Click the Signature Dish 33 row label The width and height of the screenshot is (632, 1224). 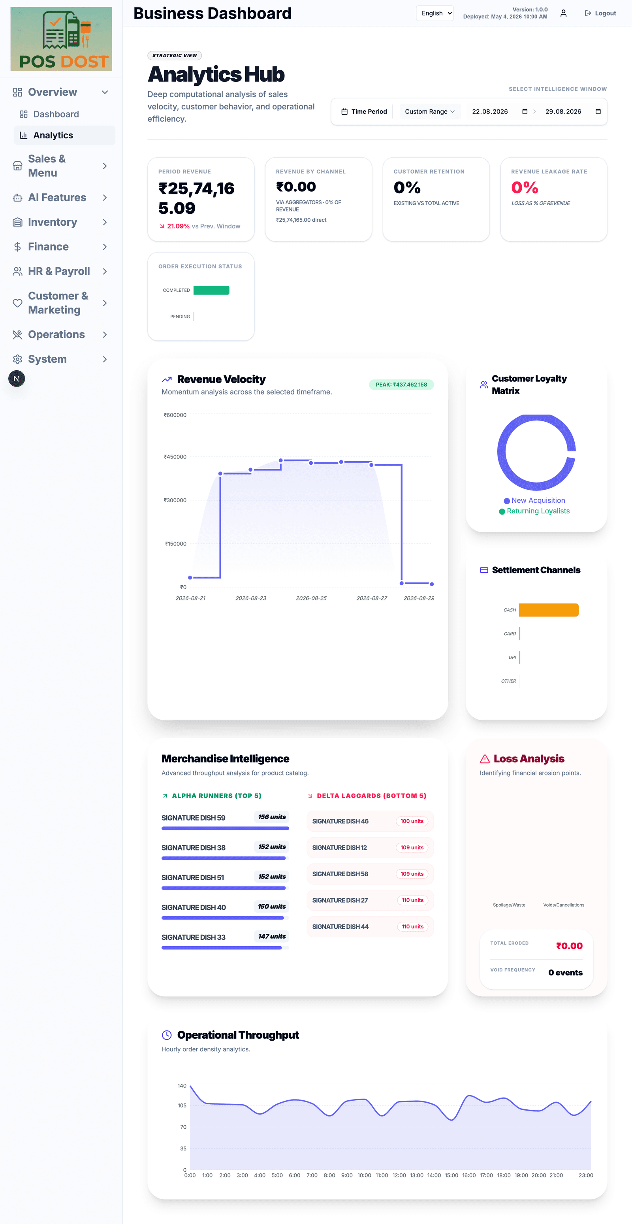pyautogui.click(x=193, y=937)
